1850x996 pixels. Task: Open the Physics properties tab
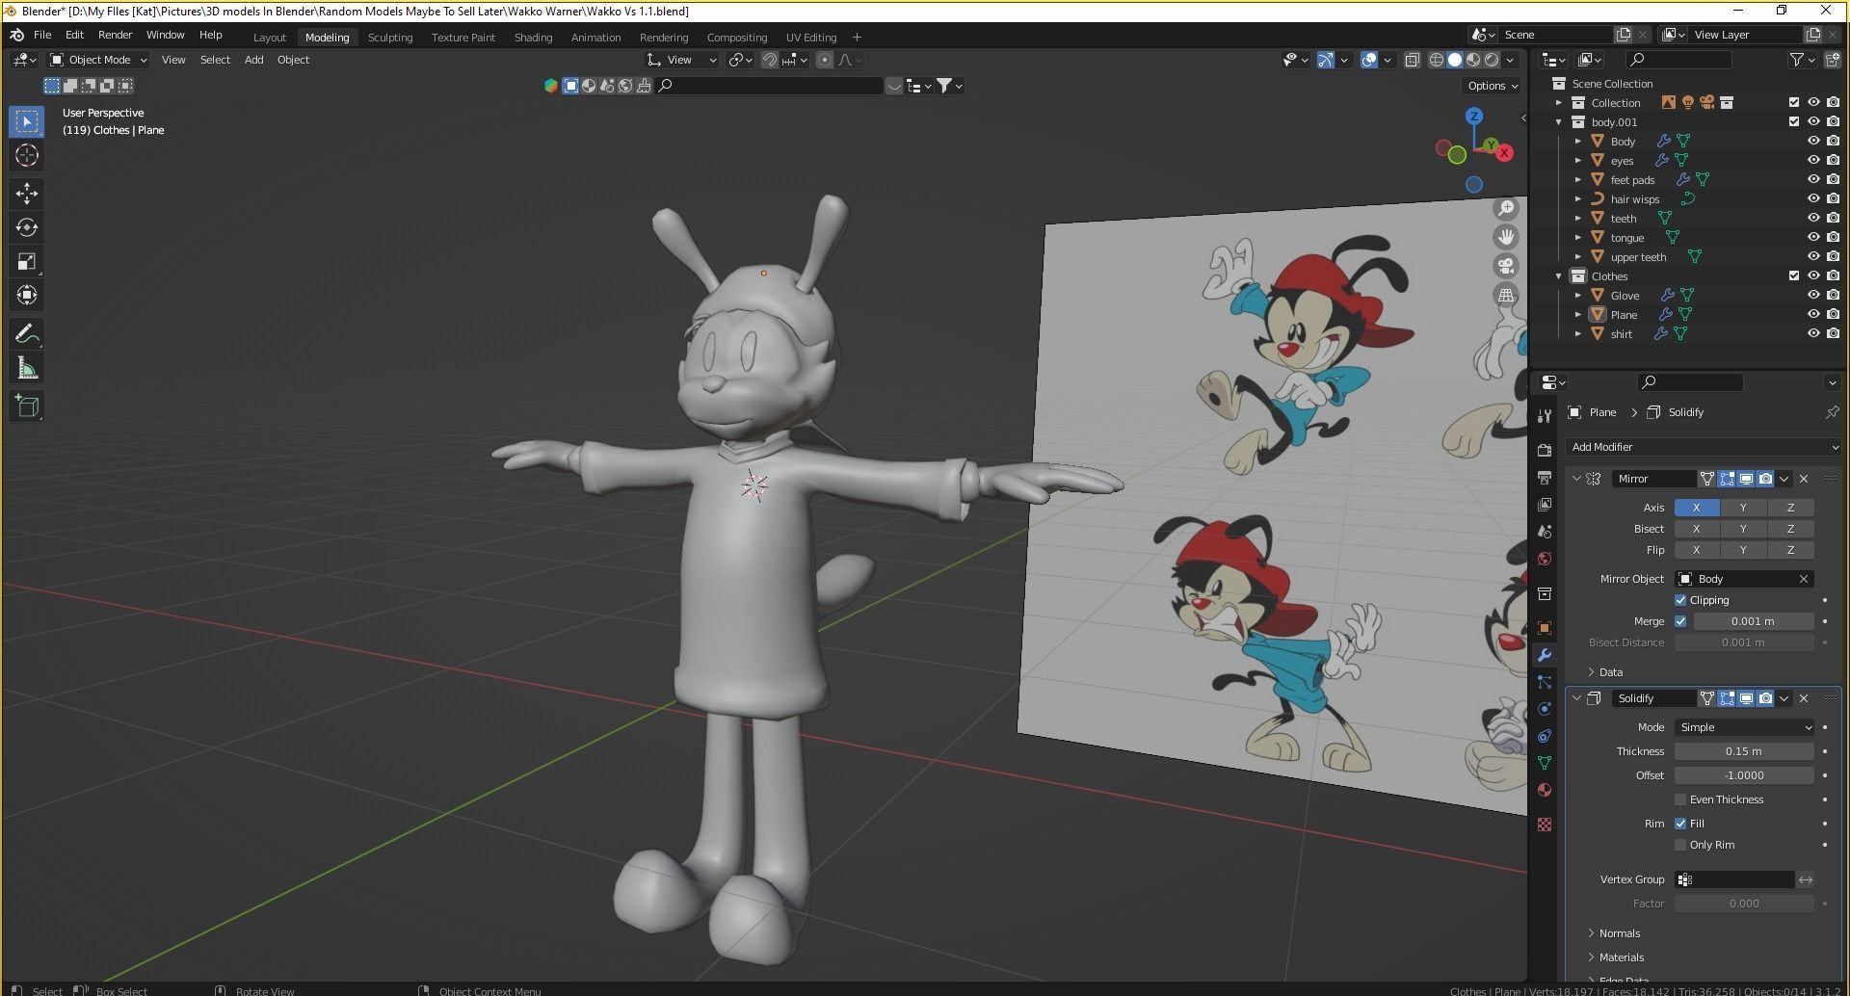tap(1545, 709)
